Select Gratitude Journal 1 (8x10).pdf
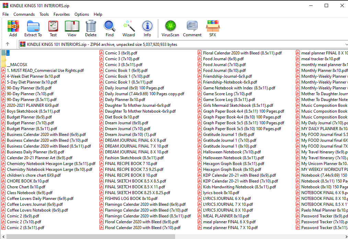Screen dimensions: 348x239 click(227, 146)
